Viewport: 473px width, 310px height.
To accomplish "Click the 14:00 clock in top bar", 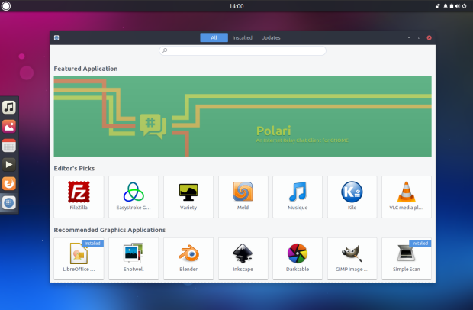I will pyautogui.click(x=236, y=6).
